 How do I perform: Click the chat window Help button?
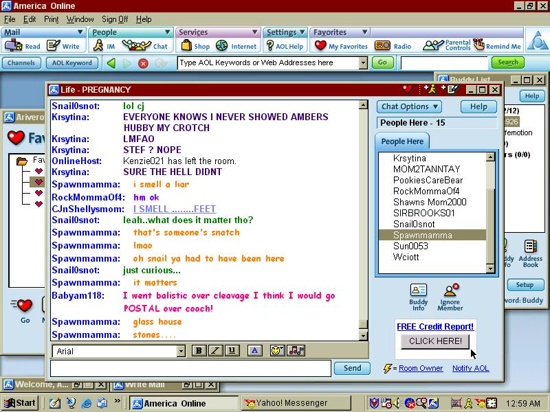tap(478, 106)
